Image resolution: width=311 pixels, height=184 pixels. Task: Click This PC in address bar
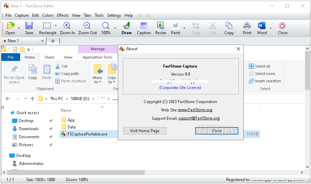(x=57, y=99)
